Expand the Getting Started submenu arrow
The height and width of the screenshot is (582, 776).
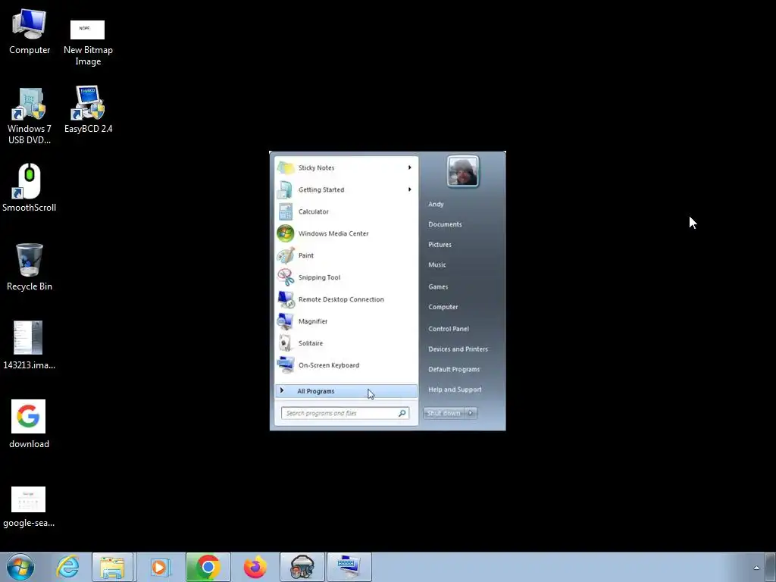410,189
